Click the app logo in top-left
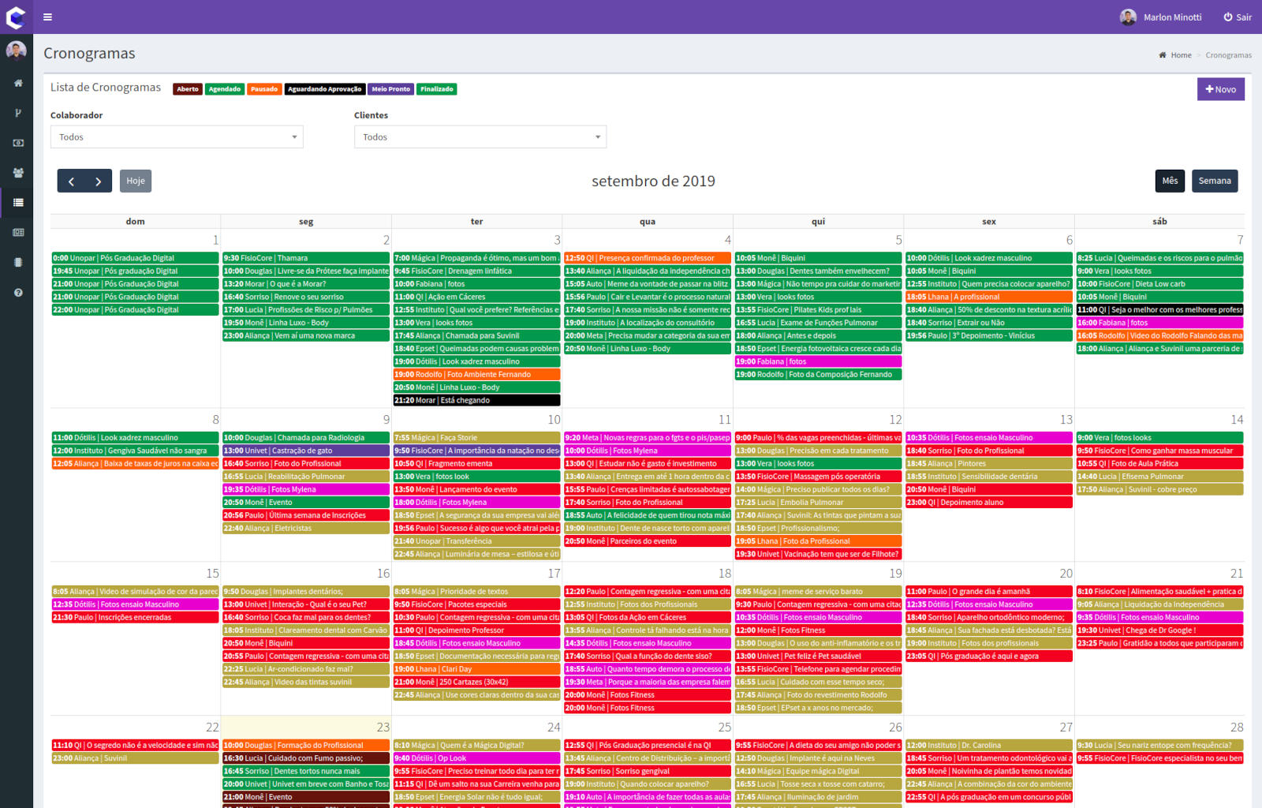Screen dimensions: 1262x808 point(16,17)
